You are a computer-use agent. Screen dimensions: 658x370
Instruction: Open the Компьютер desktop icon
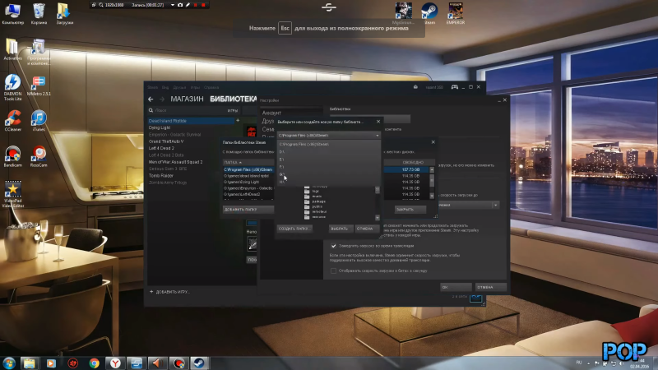click(12, 13)
